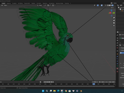The width and height of the screenshot is (124, 93).
Task: Expand the Preview panel in material properties
Action: click(120, 48)
